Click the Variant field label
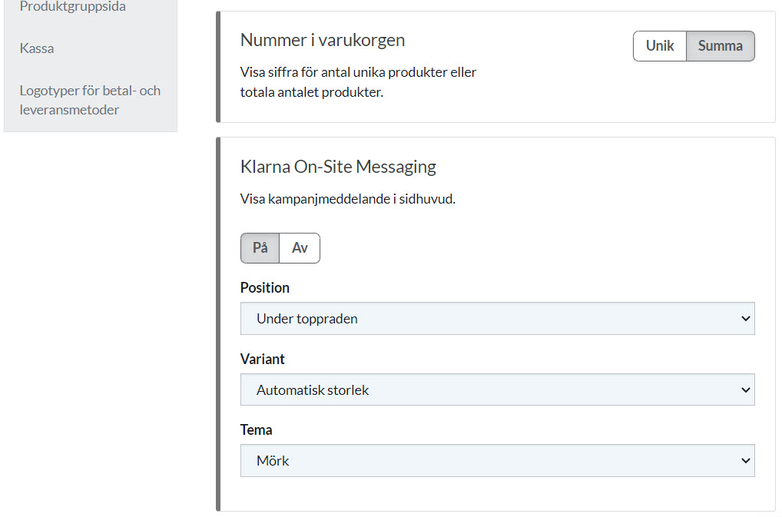The height and width of the screenshot is (517, 782). click(x=263, y=359)
